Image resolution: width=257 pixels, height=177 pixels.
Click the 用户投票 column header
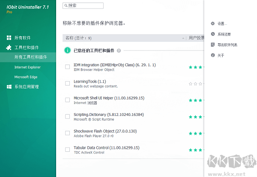tap(196, 38)
